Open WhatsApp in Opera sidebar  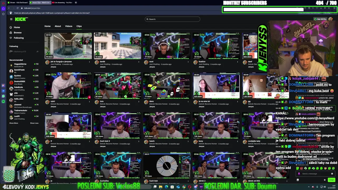tap(3, 96)
